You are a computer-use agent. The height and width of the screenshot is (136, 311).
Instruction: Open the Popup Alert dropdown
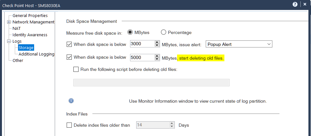point(239,44)
